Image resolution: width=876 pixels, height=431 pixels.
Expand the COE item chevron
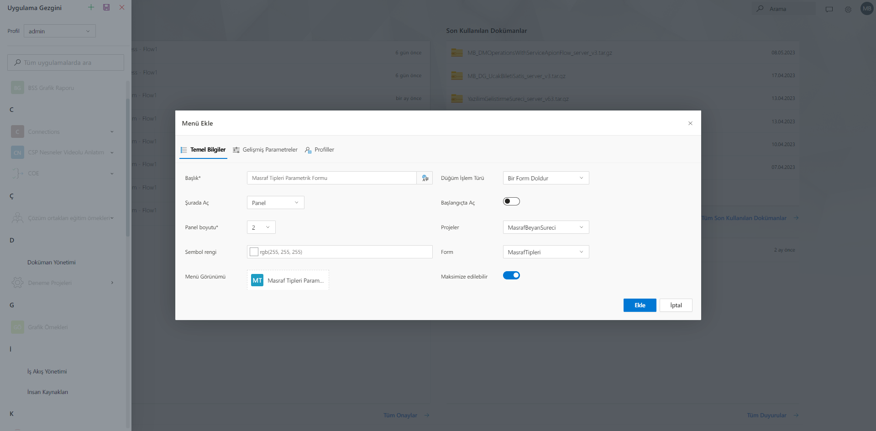coord(112,173)
